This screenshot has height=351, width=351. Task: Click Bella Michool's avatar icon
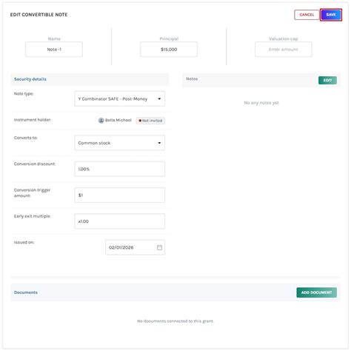point(101,121)
